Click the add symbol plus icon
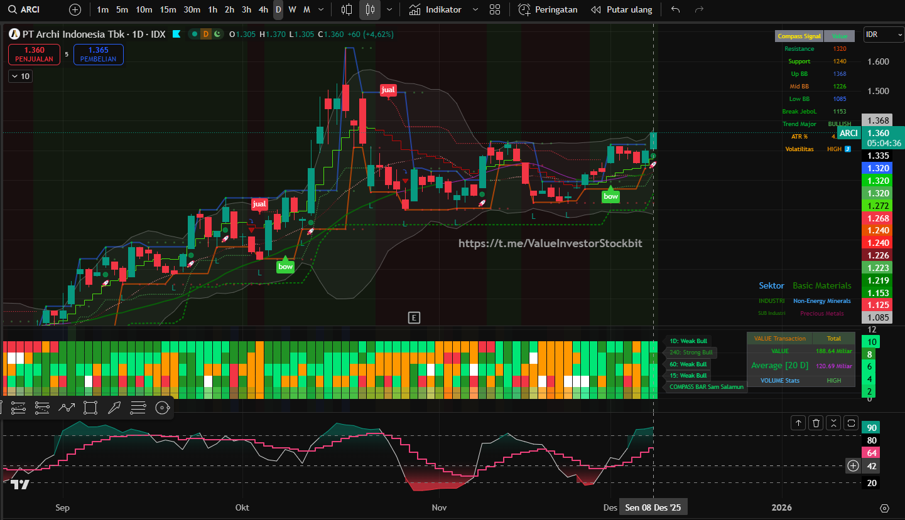 (x=75, y=9)
